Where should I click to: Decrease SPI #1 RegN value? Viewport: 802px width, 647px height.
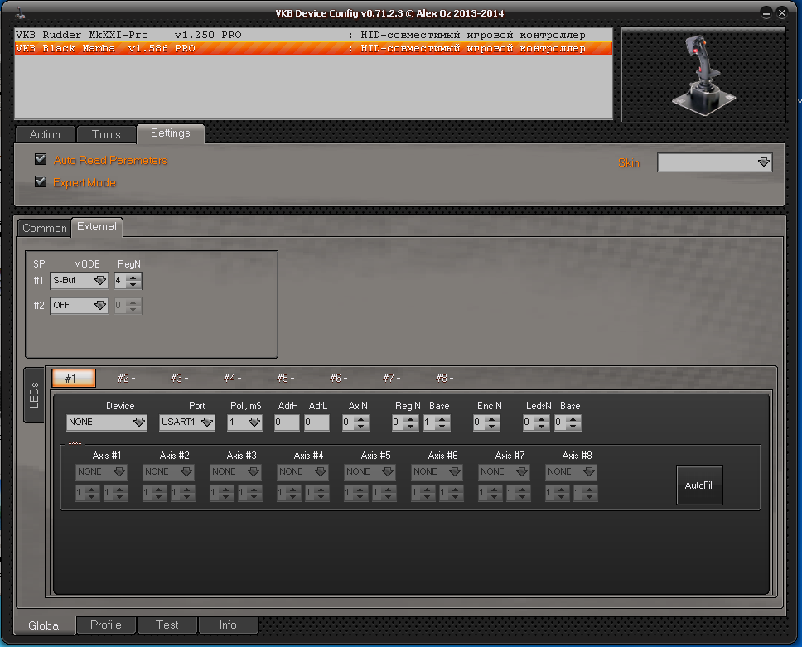tap(133, 284)
